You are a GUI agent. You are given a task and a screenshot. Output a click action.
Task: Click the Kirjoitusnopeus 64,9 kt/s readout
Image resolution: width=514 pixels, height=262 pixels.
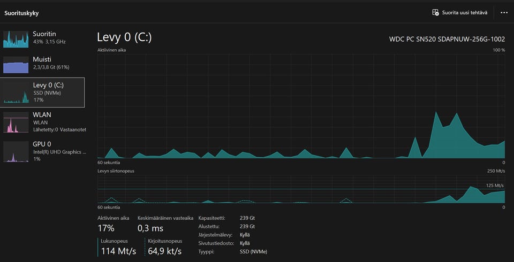165,251
